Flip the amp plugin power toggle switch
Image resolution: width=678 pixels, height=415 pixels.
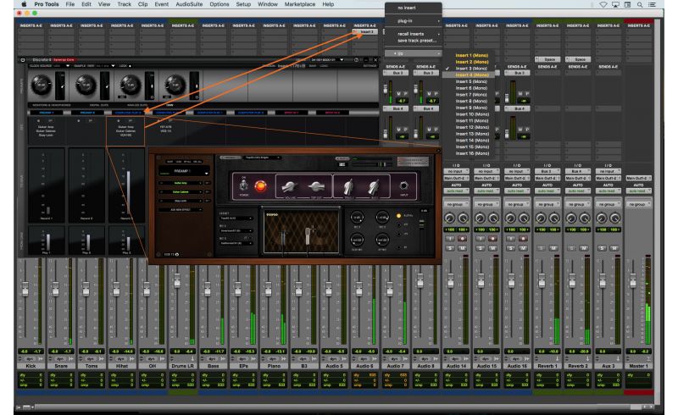pyautogui.click(x=243, y=185)
